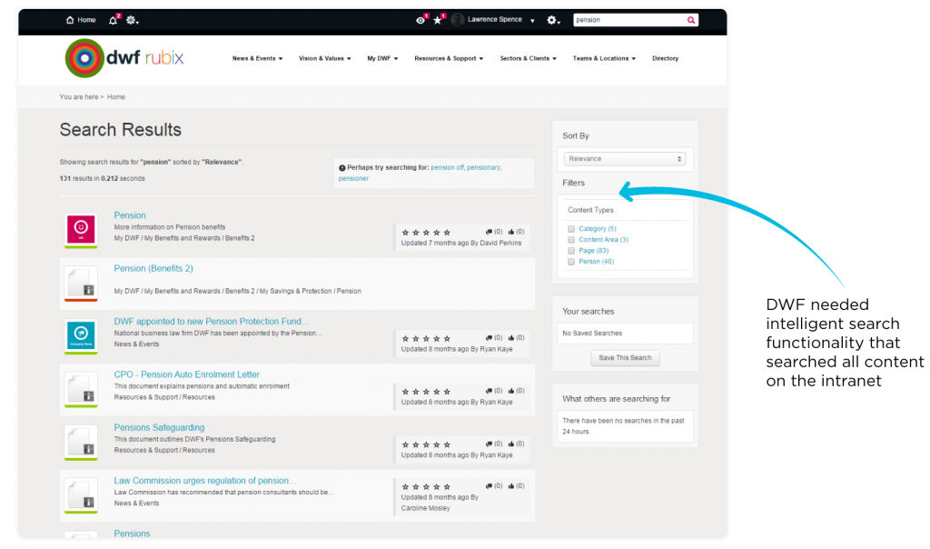Expand Teams & Locations menu
Image resolution: width=930 pixels, height=549 pixels.
click(x=604, y=58)
